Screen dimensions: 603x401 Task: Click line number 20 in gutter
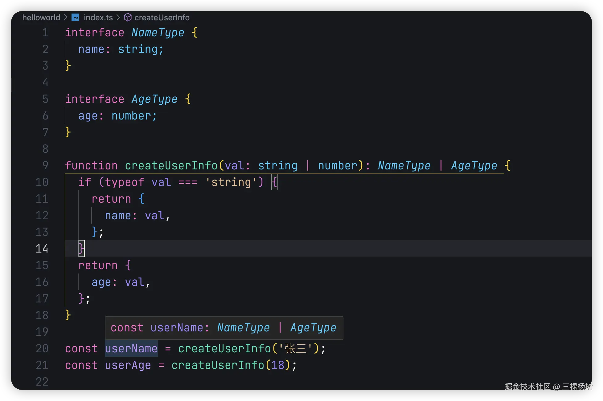tap(42, 349)
